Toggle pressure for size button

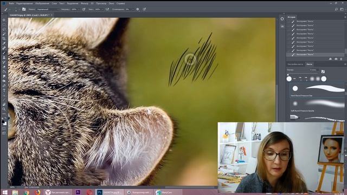coord(144,9)
